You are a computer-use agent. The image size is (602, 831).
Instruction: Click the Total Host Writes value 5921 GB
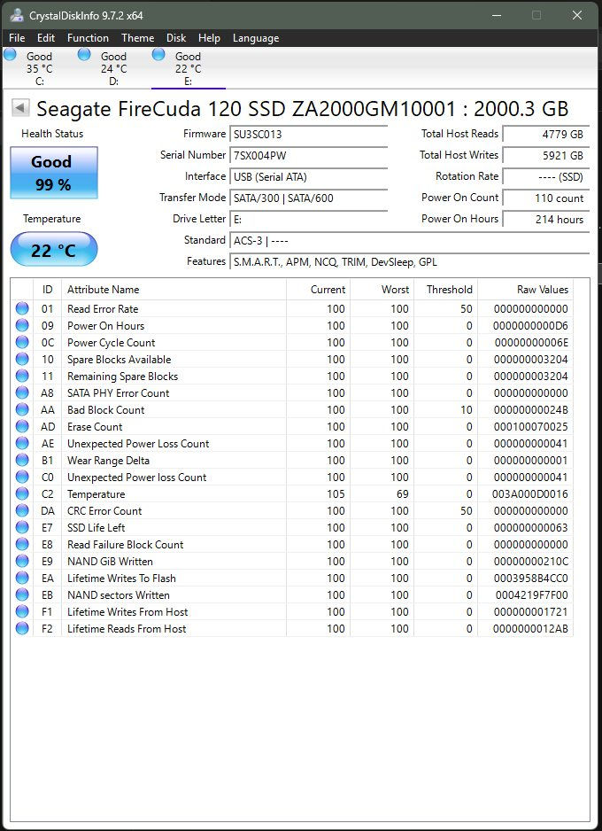[x=546, y=155]
